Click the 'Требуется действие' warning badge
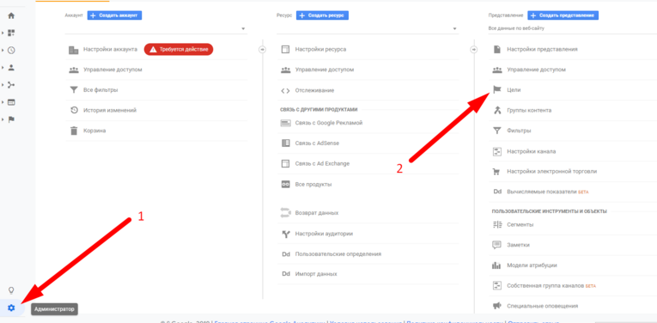Viewport: 657px width, 323px height. coord(179,50)
